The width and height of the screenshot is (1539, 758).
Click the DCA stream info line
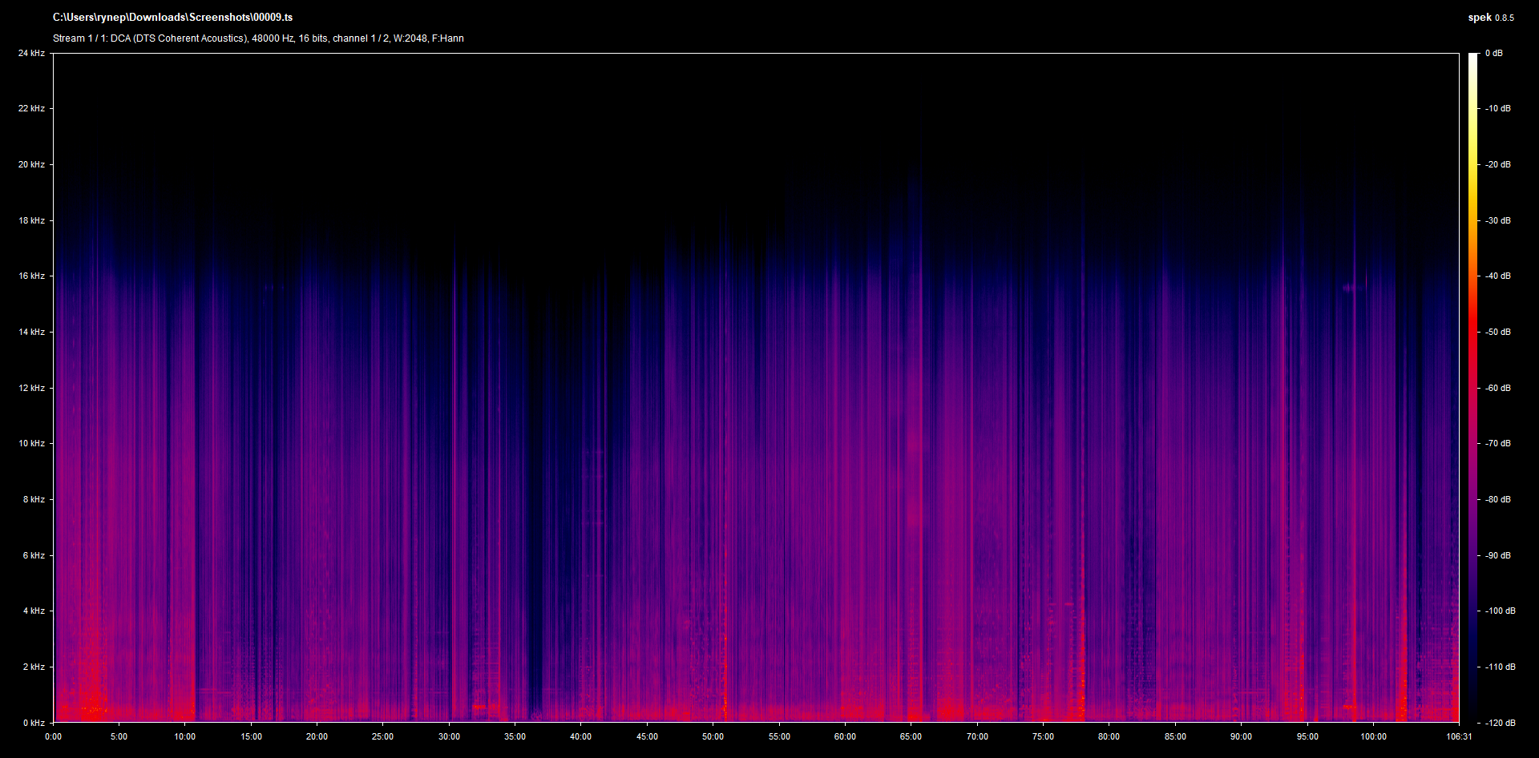click(x=258, y=38)
